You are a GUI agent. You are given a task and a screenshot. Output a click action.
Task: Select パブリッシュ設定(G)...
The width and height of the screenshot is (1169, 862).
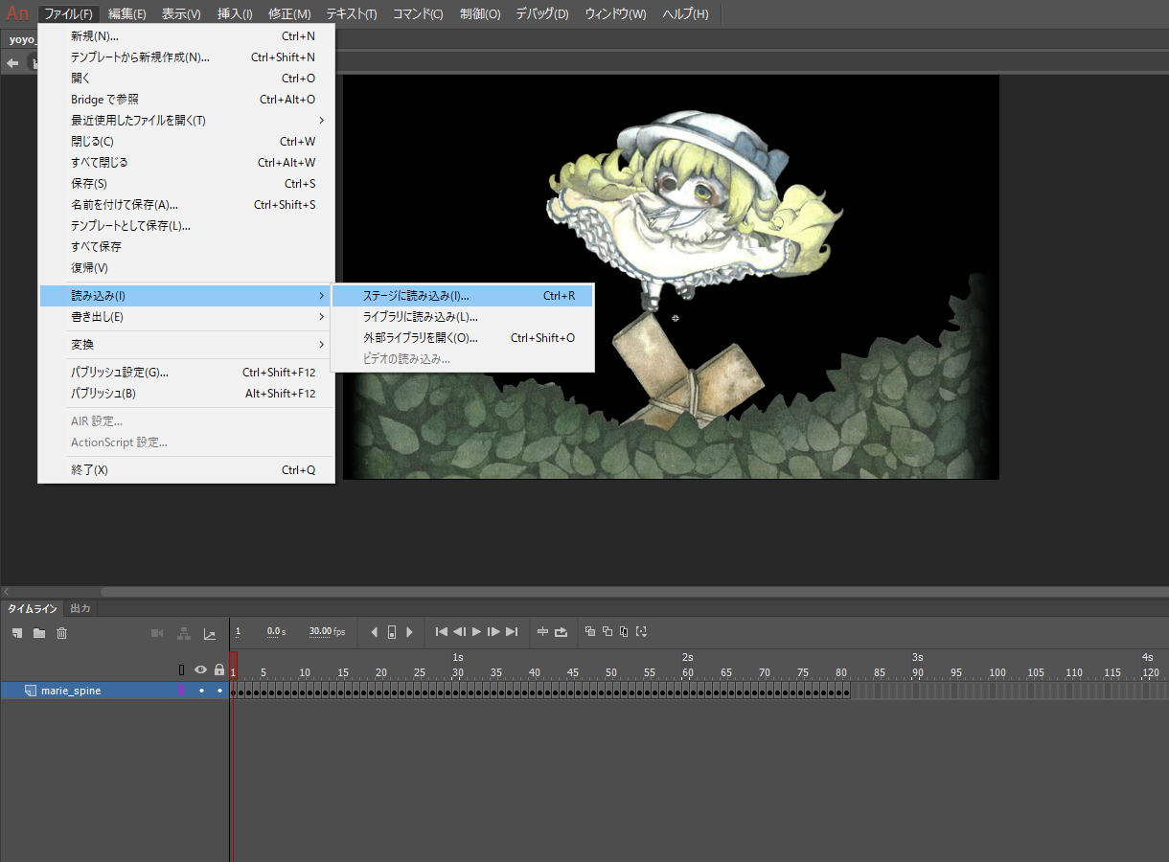pyautogui.click(x=186, y=373)
